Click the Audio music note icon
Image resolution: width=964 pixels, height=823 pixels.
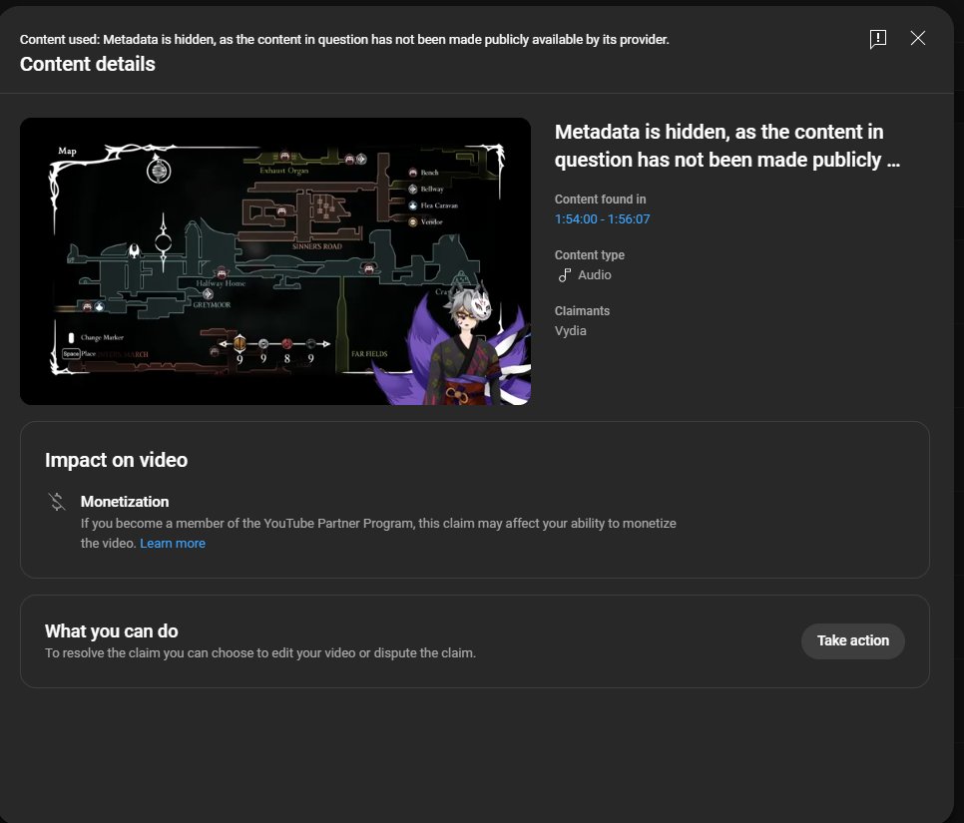coord(565,275)
